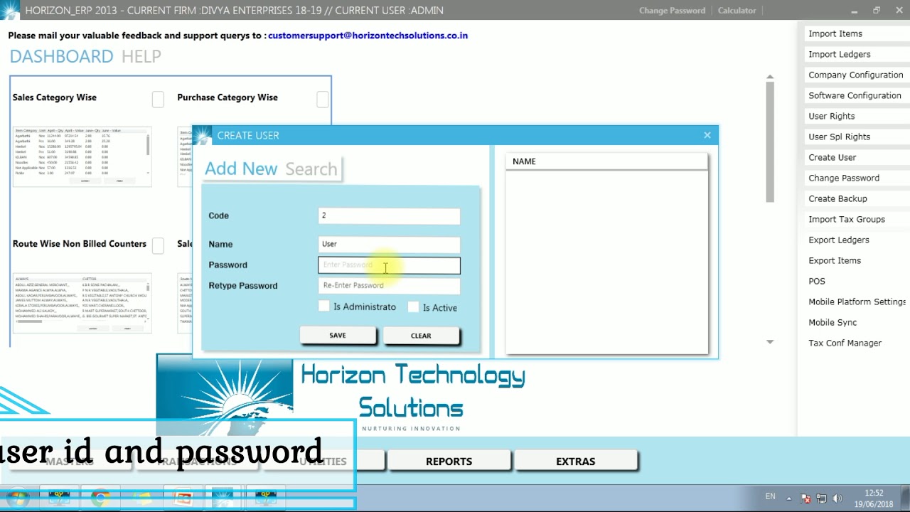Image resolution: width=910 pixels, height=512 pixels.
Task: Click Change Password in the title bar
Action: [672, 11]
